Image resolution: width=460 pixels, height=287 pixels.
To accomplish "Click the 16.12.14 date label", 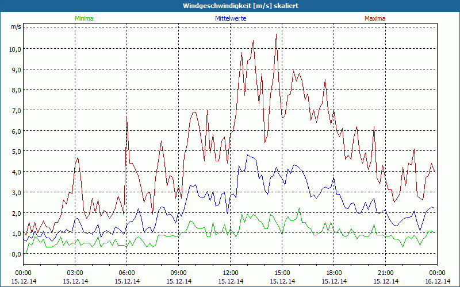I will 438,281.
